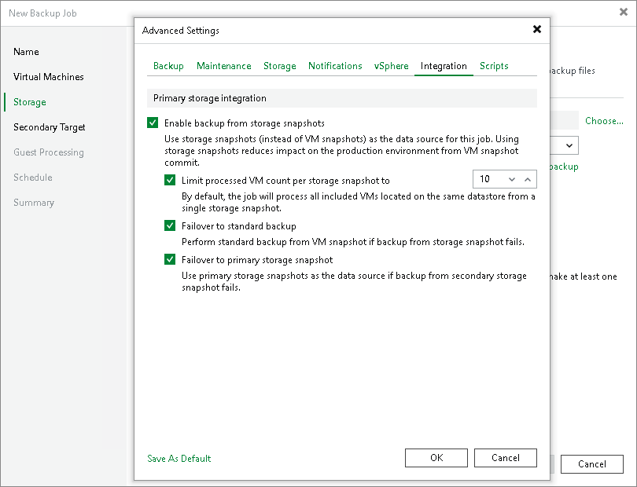
Task: Open the Maintenance tab
Action: coord(224,66)
